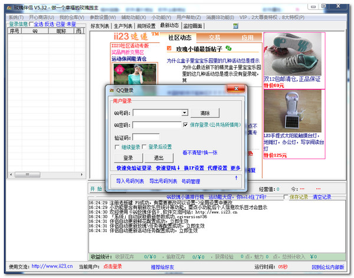Click the QQ密码 input field
Screen dimensions: 354x278
[x=157, y=125]
